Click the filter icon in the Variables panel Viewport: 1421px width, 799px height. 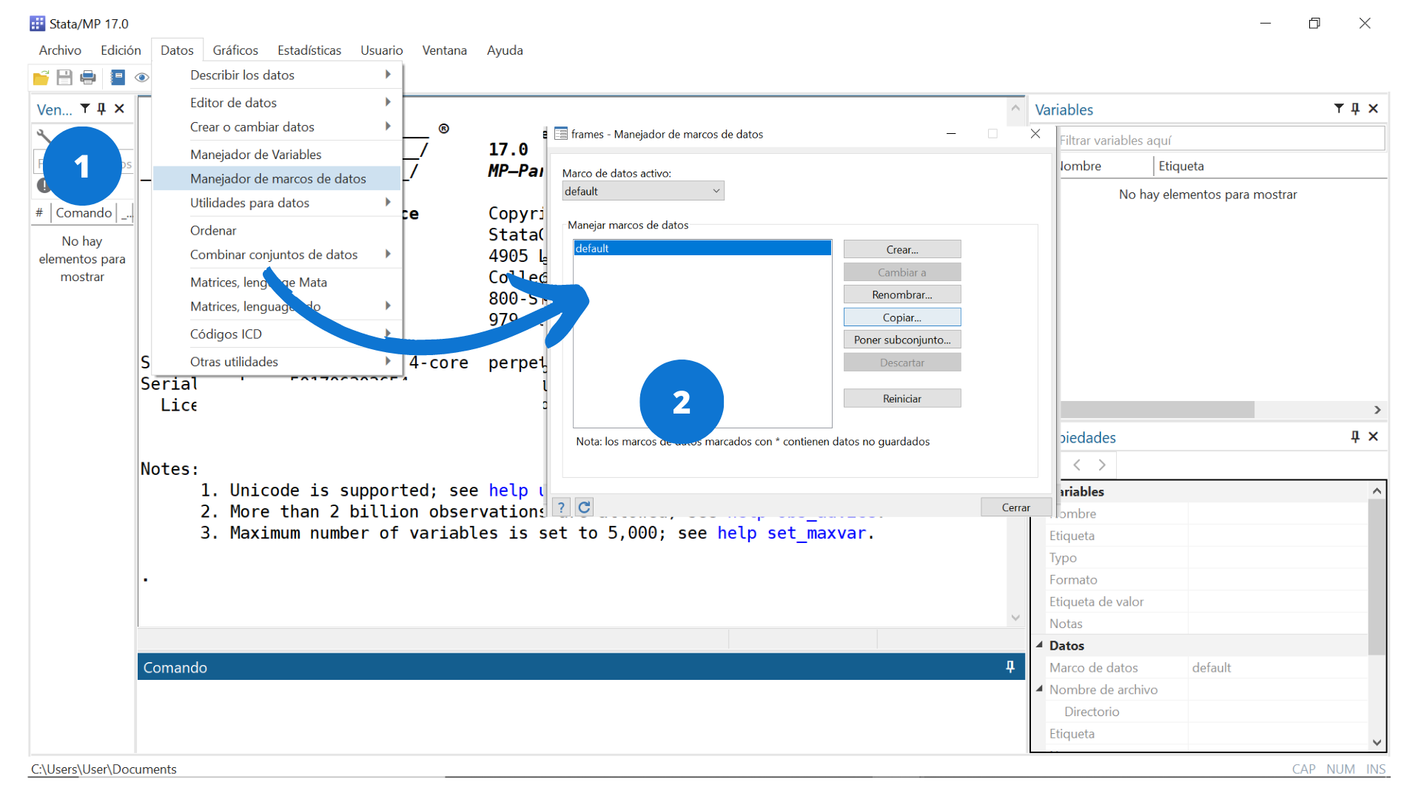(1339, 109)
